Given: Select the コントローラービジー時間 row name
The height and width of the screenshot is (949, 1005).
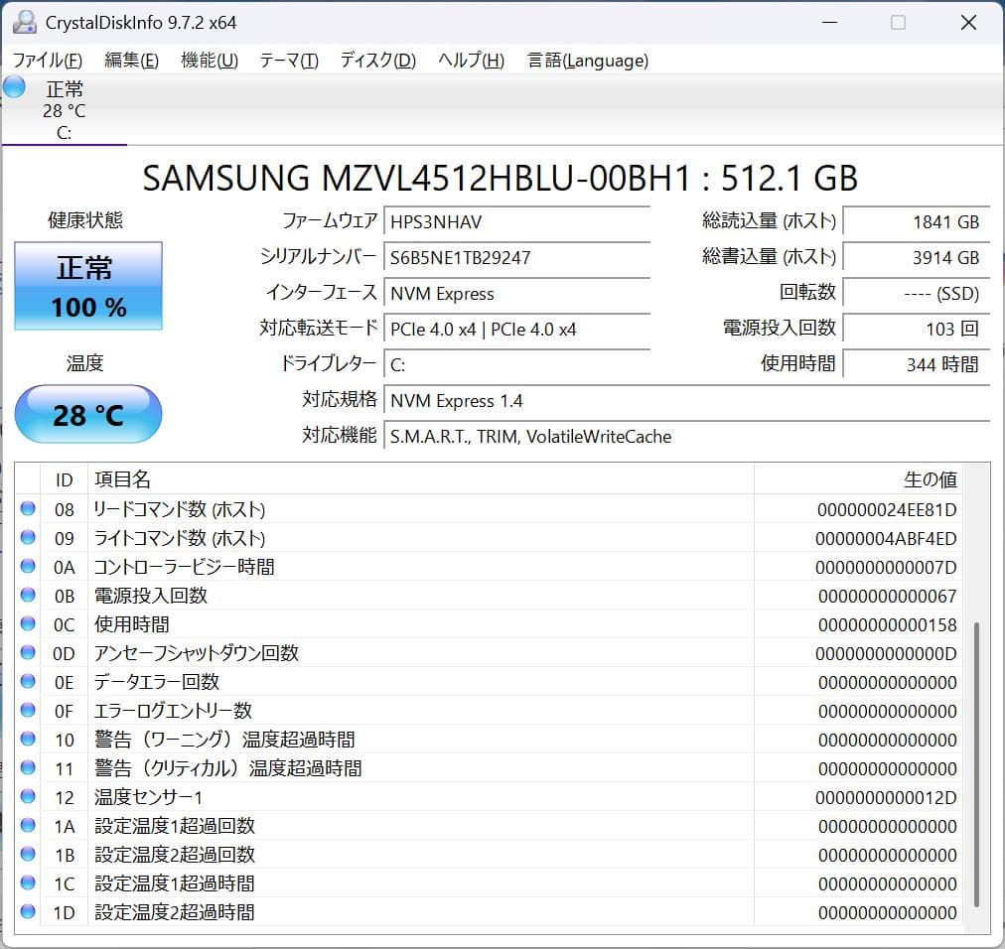Looking at the screenshot, I should coord(184,567).
